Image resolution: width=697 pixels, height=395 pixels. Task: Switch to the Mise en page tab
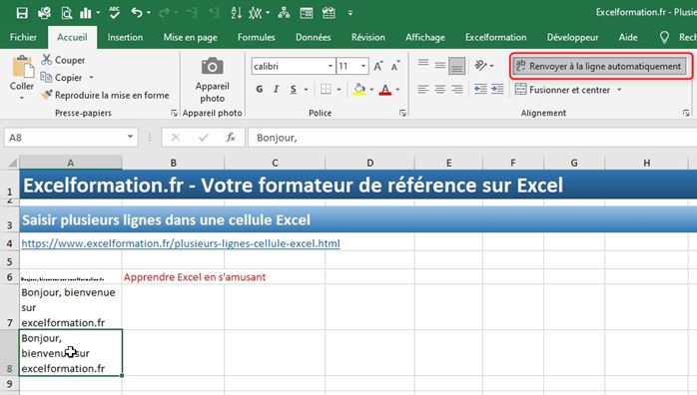191,37
